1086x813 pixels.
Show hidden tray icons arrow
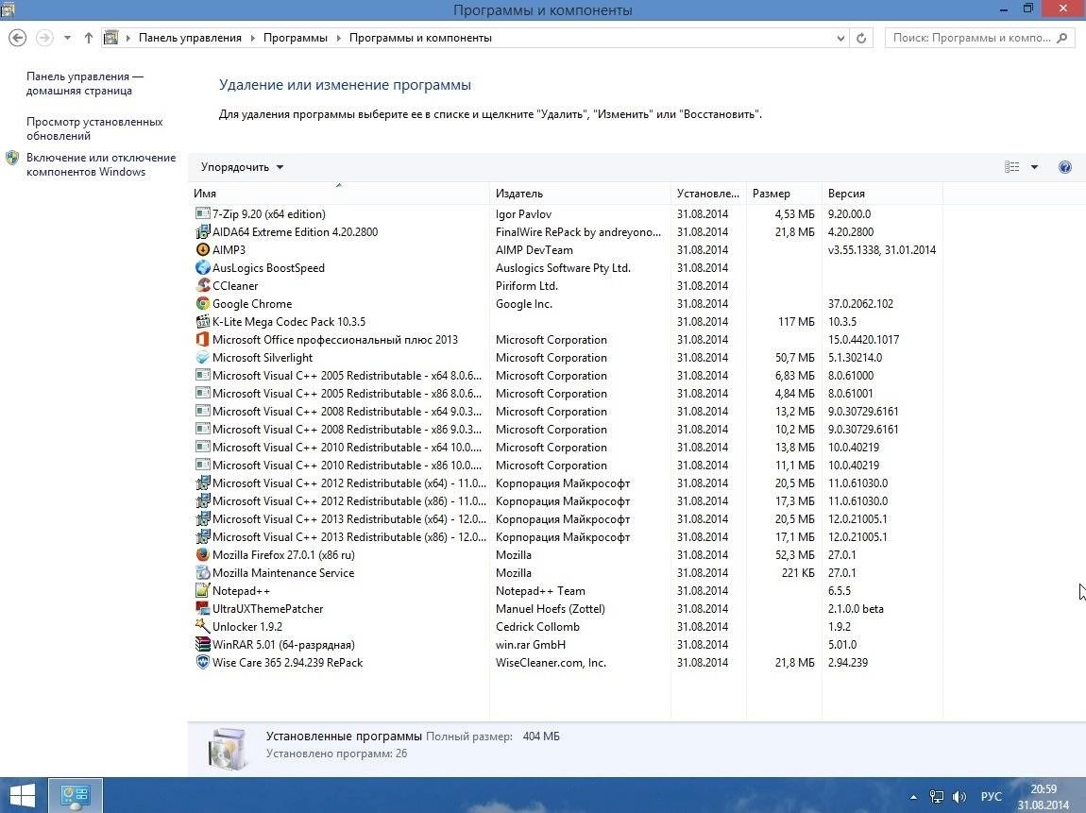click(913, 797)
